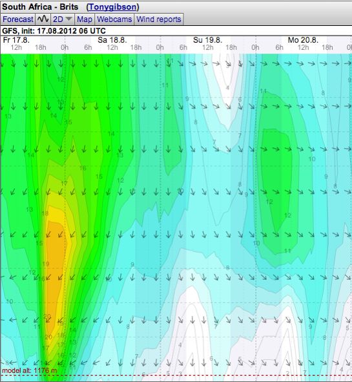Expand the 2D view dropdown arrow
This screenshot has width=352, height=382.
point(69,19)
